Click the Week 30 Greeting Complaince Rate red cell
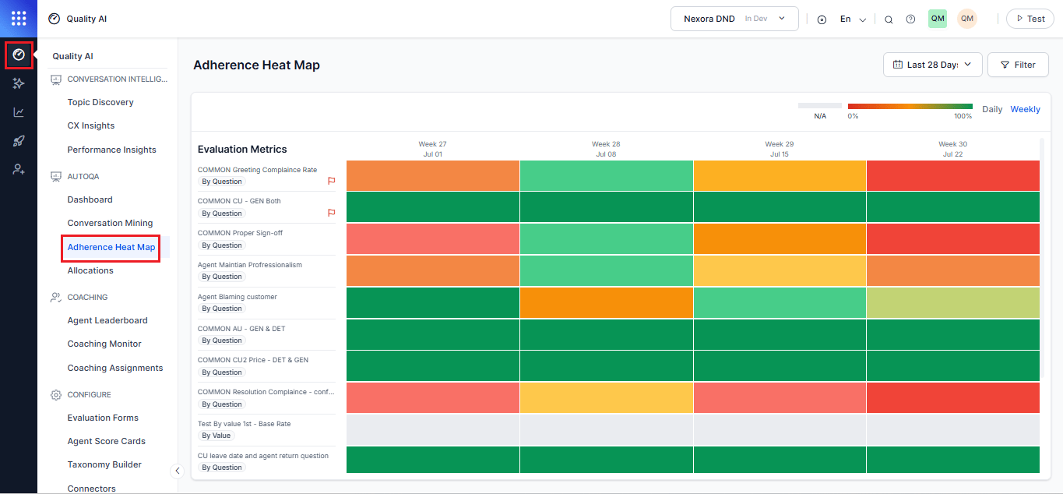Screen dimensions: 1063x494 coord(953,175)
